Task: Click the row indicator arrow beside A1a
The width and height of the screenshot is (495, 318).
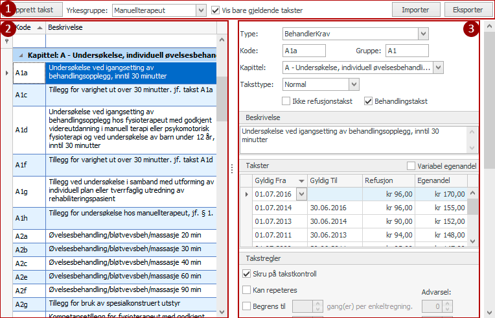Action: click(x=7, y=73)
